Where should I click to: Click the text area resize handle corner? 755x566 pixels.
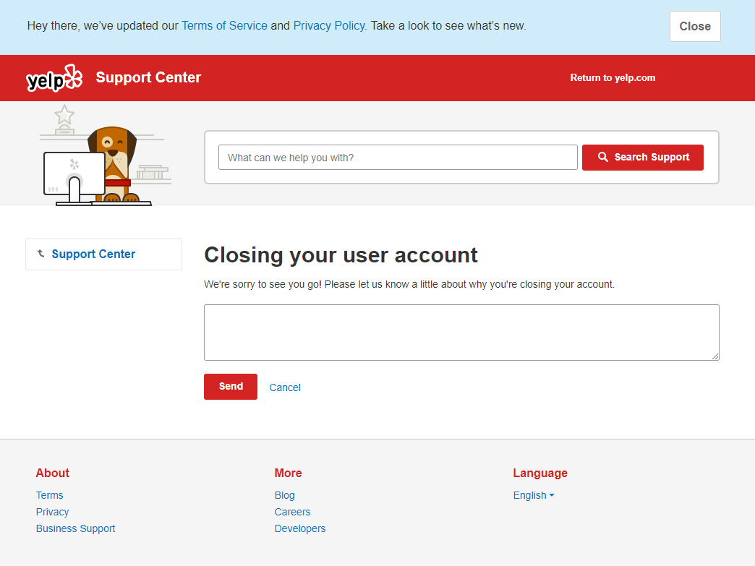coord(715,356)
